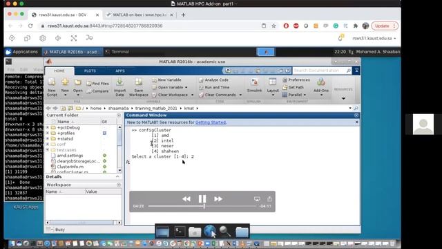
Task: Click the terminal icon in the bottom dock
Action: (x=180, y=232)
